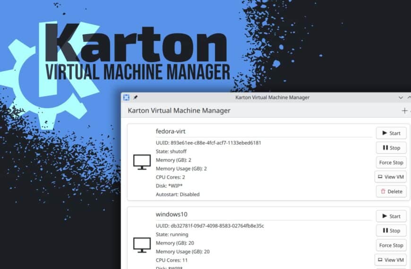Click the centered window title text
This screenshot has width=411, height=269.
272,97
